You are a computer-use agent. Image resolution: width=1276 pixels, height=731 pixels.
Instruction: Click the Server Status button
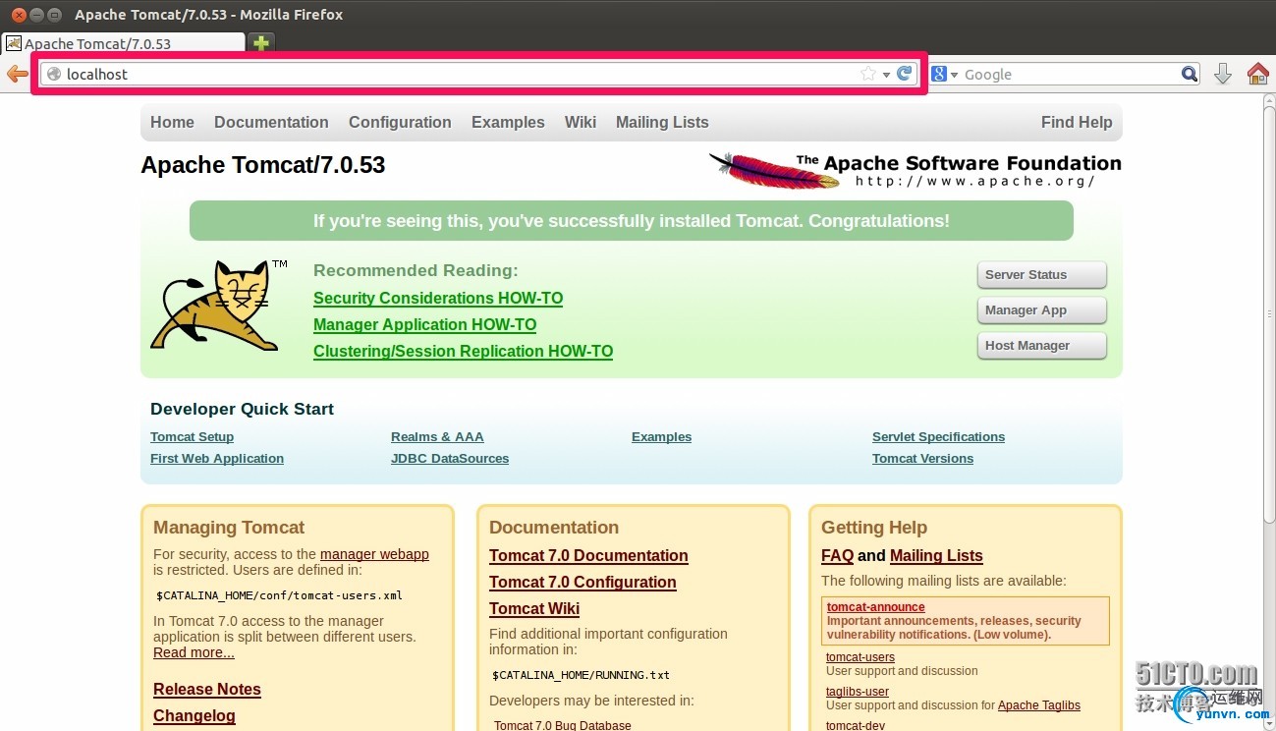(x=1041, y=275)
